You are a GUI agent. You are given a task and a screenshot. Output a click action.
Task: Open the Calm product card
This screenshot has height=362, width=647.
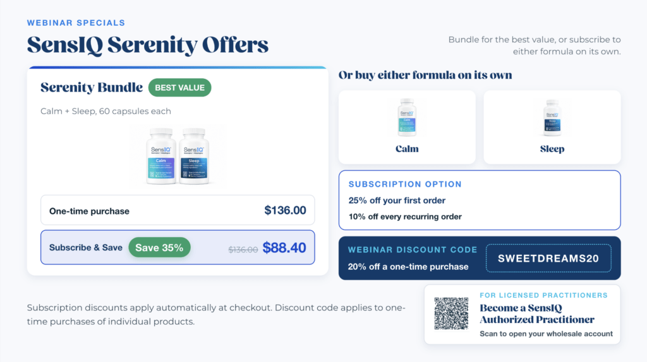(x=407, y=127)
